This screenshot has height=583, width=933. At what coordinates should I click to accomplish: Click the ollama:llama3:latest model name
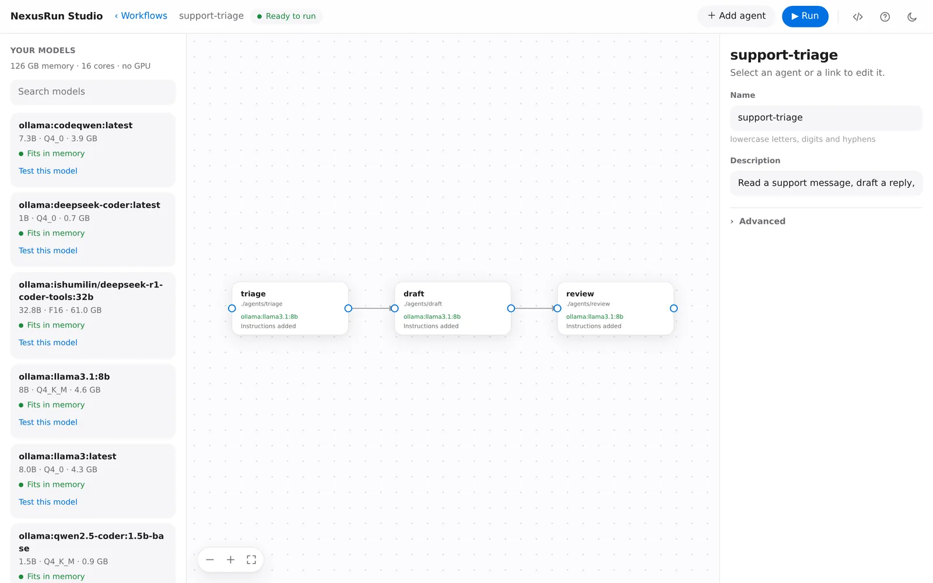68,456
